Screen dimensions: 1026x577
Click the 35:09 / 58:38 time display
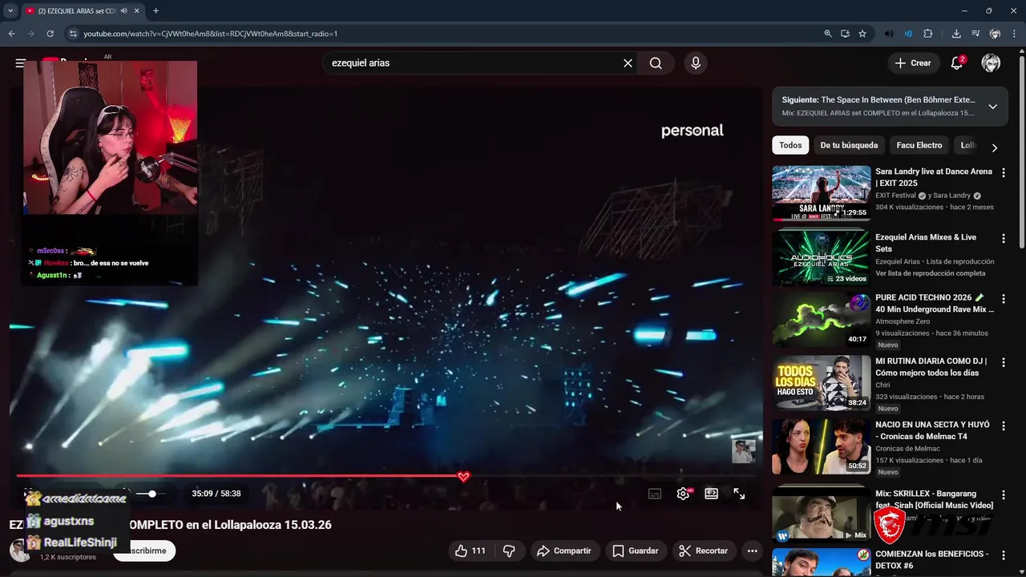pos(216,494)
